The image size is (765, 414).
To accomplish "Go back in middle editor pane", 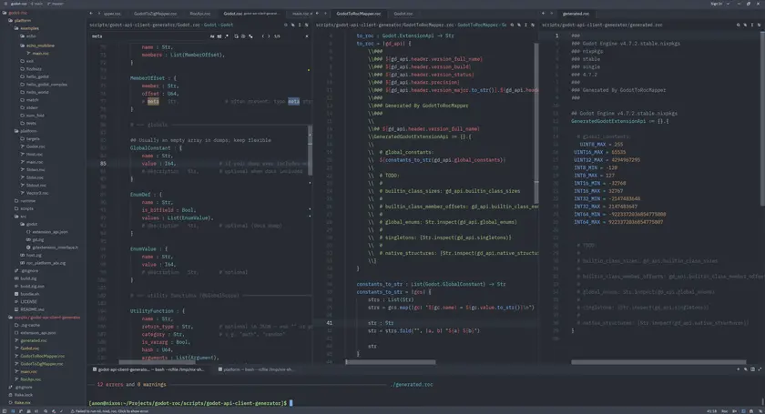I will coord(317,14).
